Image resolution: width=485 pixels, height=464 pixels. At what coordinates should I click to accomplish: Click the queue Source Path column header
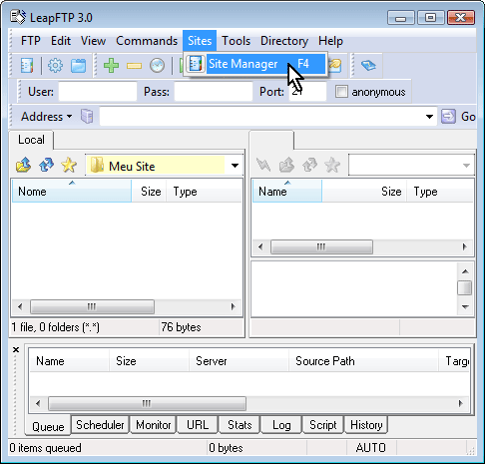[x=363, y=360]
